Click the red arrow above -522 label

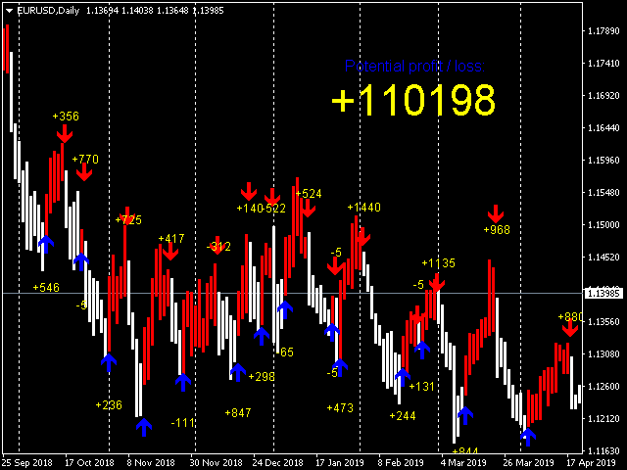[272, 196]
